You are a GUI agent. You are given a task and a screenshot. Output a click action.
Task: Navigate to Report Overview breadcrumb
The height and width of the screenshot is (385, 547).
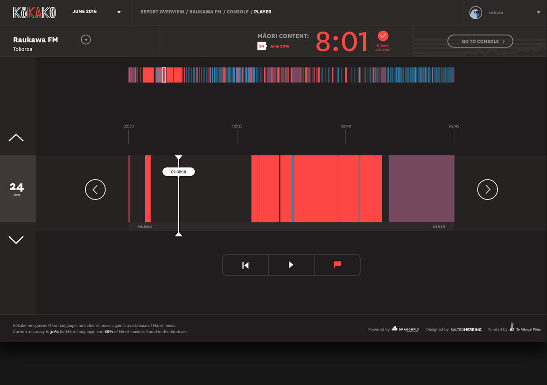coord(162,12)
